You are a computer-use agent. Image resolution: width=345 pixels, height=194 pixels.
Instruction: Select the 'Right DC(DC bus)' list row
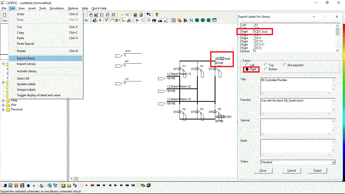288,32
